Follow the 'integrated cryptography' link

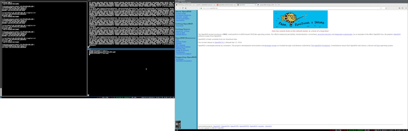tap(343, 34)
